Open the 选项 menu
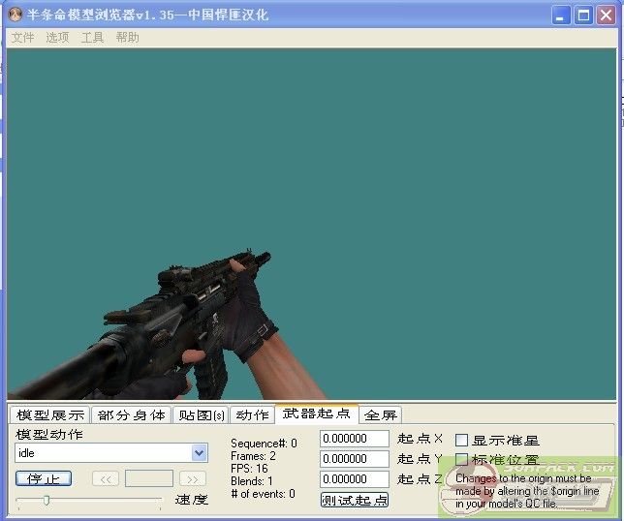 57,38
